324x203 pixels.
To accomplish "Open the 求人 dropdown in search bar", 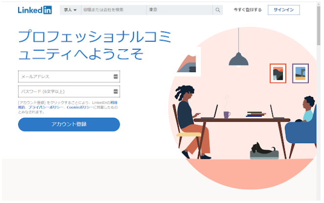I will (70, 10).
